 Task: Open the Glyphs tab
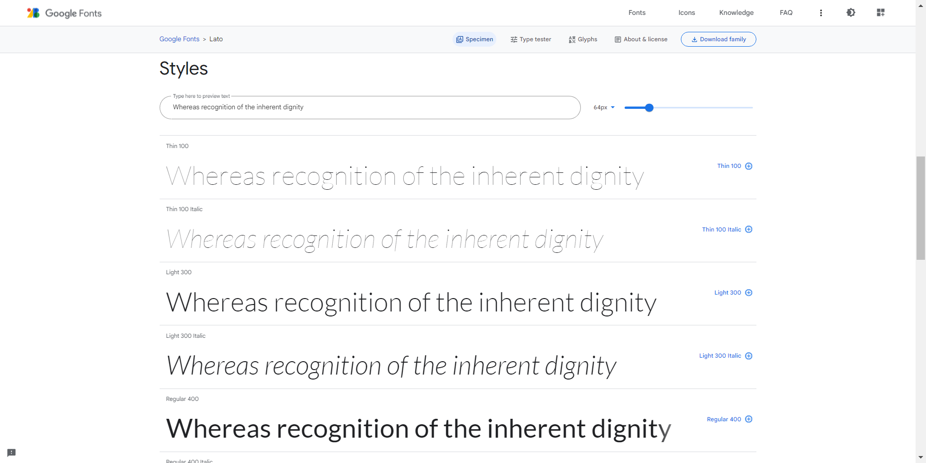(x=583, y=39)
